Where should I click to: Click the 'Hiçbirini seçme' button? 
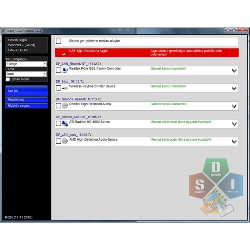pos(27,106)
